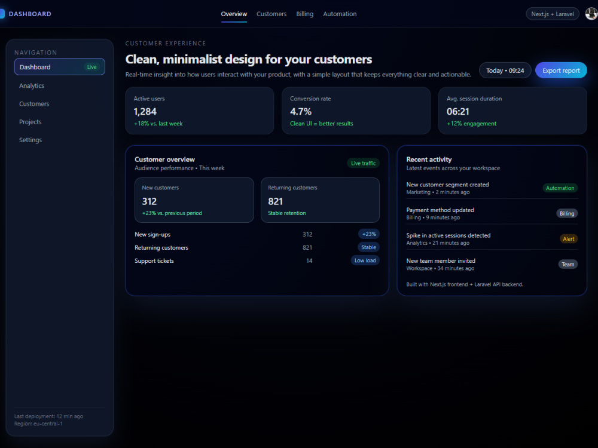Select the Automation tab
This screenshot has height=448, width=598.
pyautogui.click(x=340, y=14)
